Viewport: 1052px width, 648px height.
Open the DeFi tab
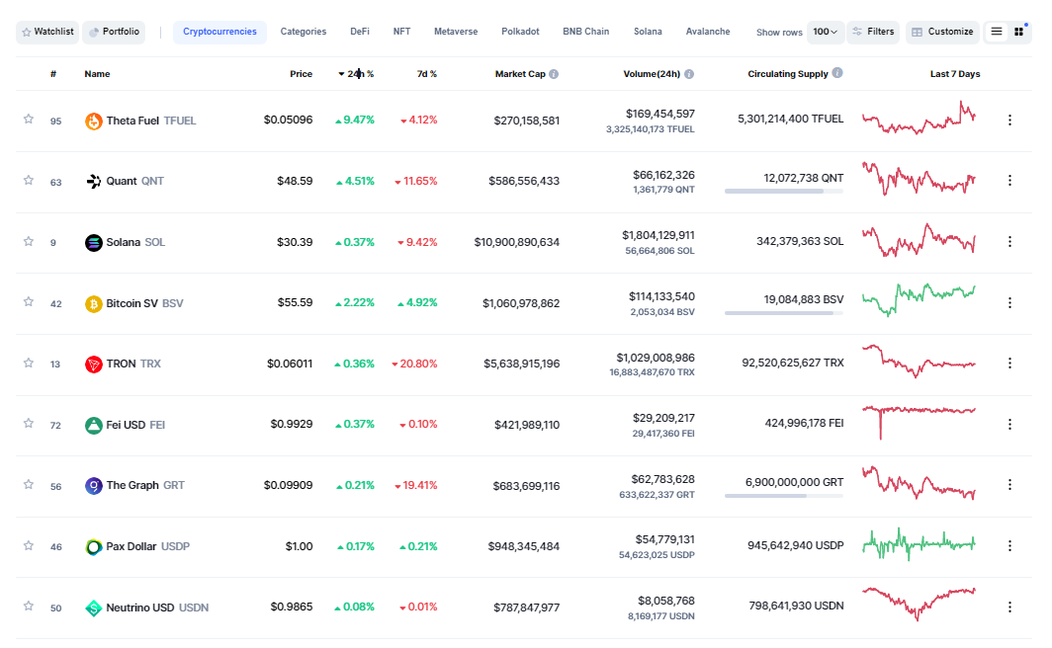tap(360, 32)
